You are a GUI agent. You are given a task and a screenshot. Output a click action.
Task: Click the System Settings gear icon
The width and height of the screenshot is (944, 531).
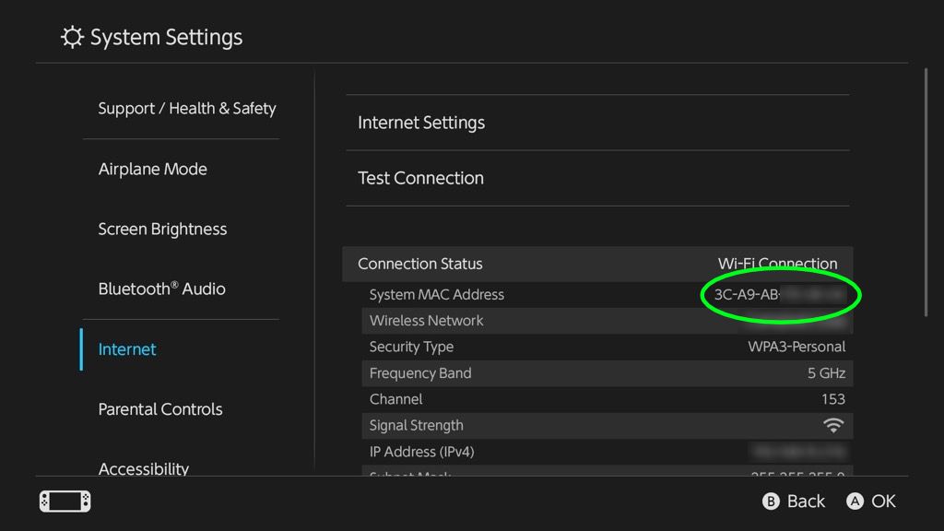[x=72, y=37]
